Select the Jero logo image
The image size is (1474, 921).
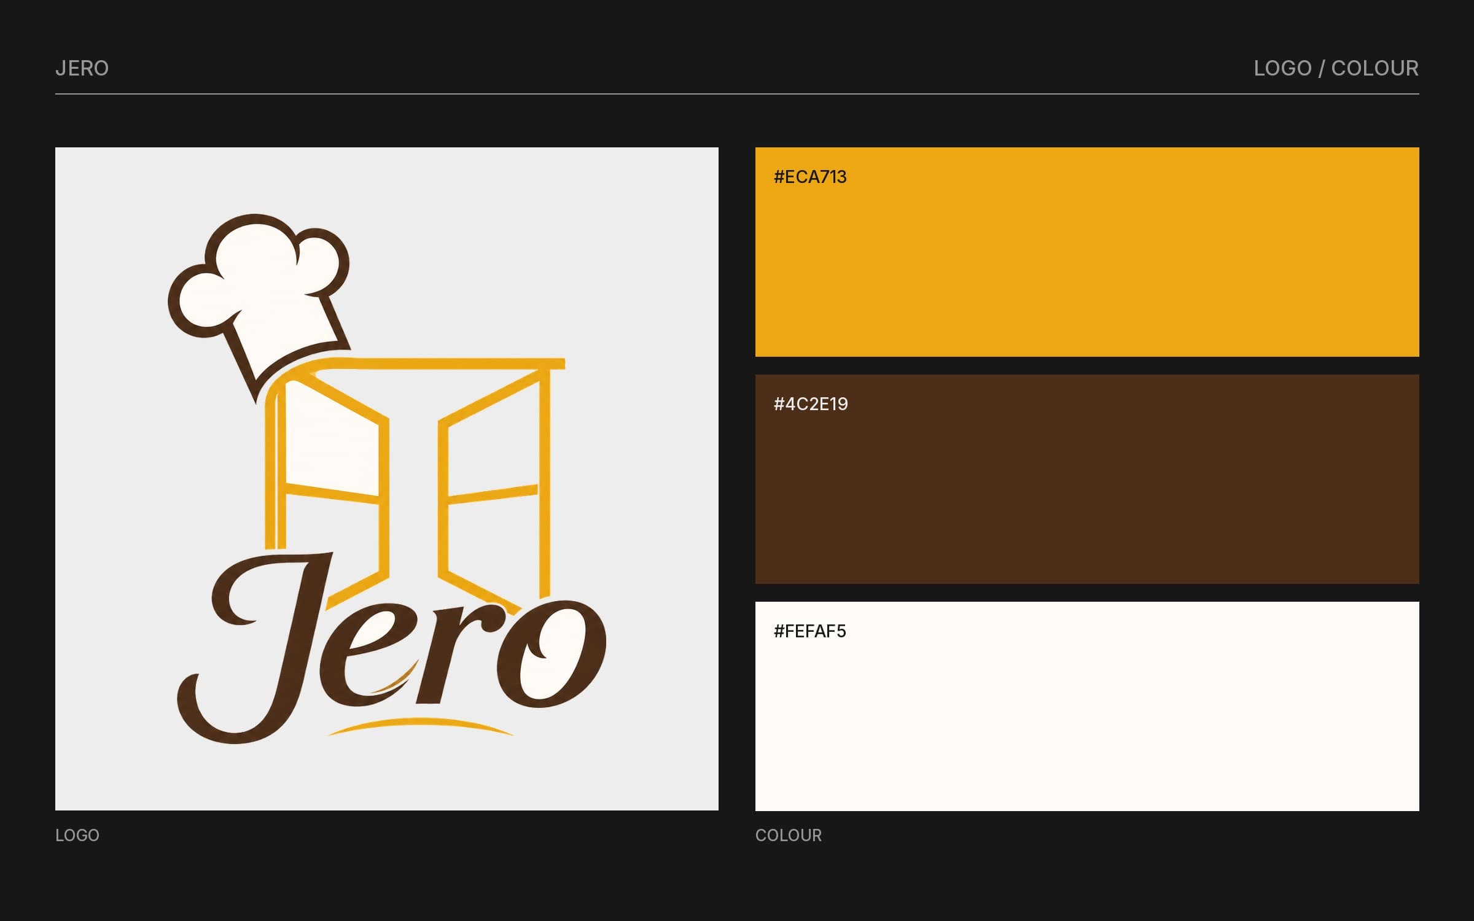(x=387, y=479)
